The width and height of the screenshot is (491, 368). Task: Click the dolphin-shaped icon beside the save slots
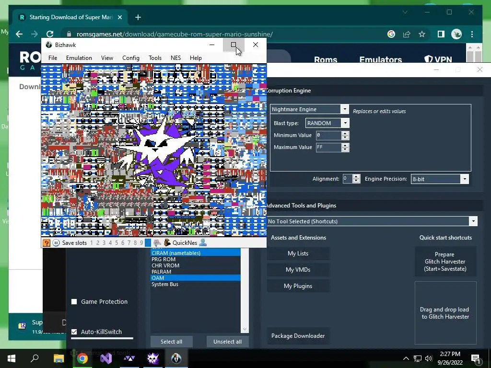pos(157,243)
